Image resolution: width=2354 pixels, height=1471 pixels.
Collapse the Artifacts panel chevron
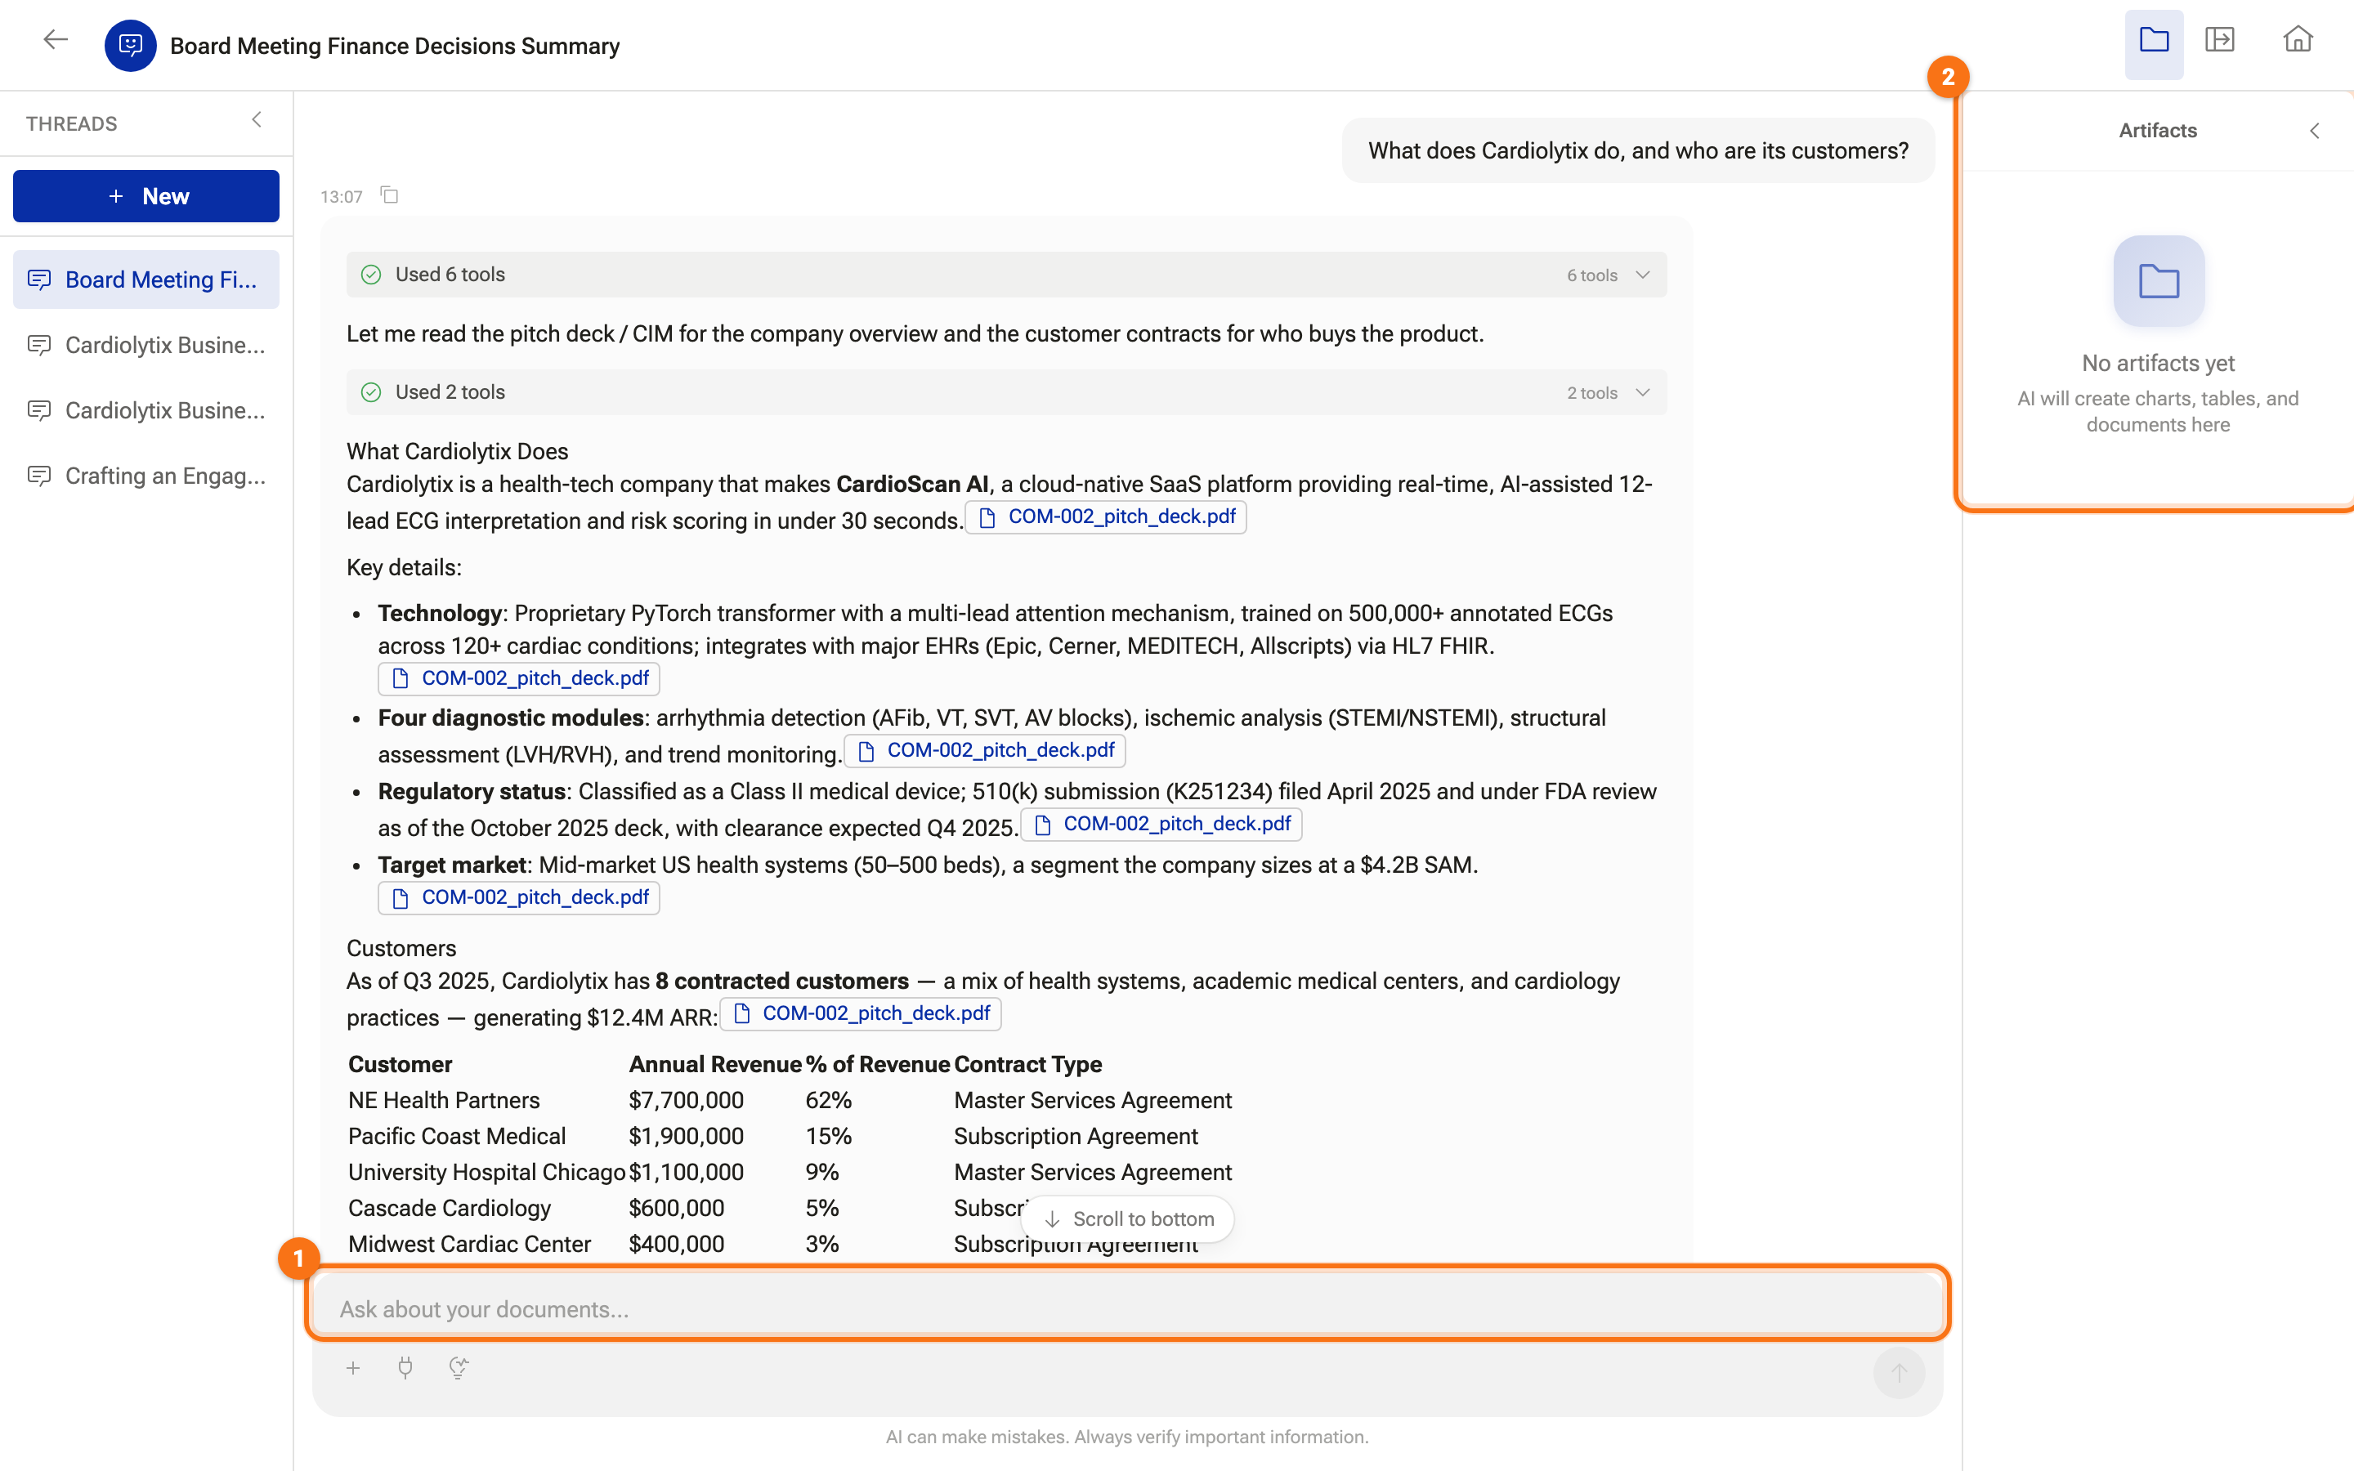point(2314,131)
